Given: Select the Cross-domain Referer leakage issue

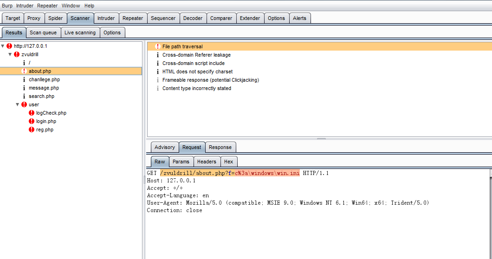Looking at the screenshot, I should pos(196,55).
